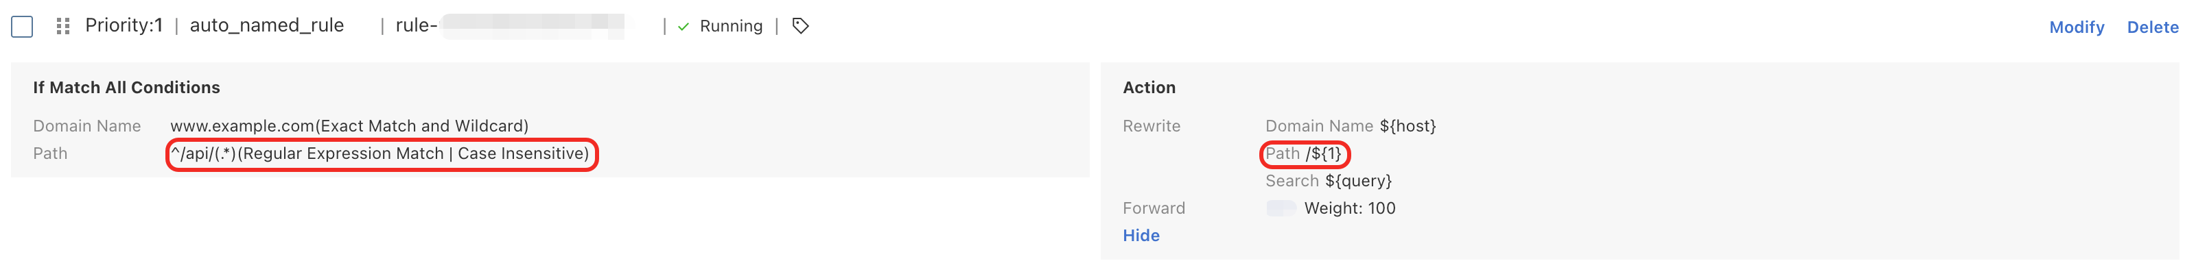The width and height of the screenshot is (2196, 274).
Task: Click the blurred rule ID text
Action: pos(533,25)
